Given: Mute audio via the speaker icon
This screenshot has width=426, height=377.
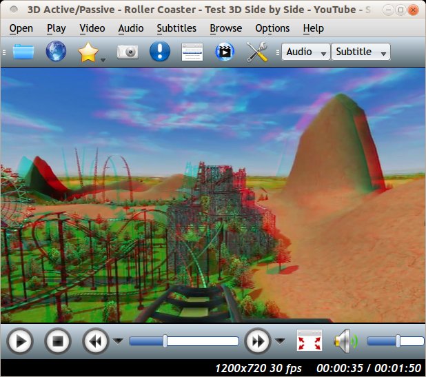Looking at the screenshot, I should (346, 341).
